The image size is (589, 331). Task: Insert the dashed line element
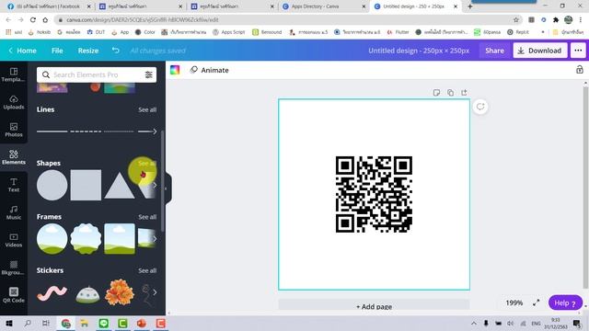(86, 131)
